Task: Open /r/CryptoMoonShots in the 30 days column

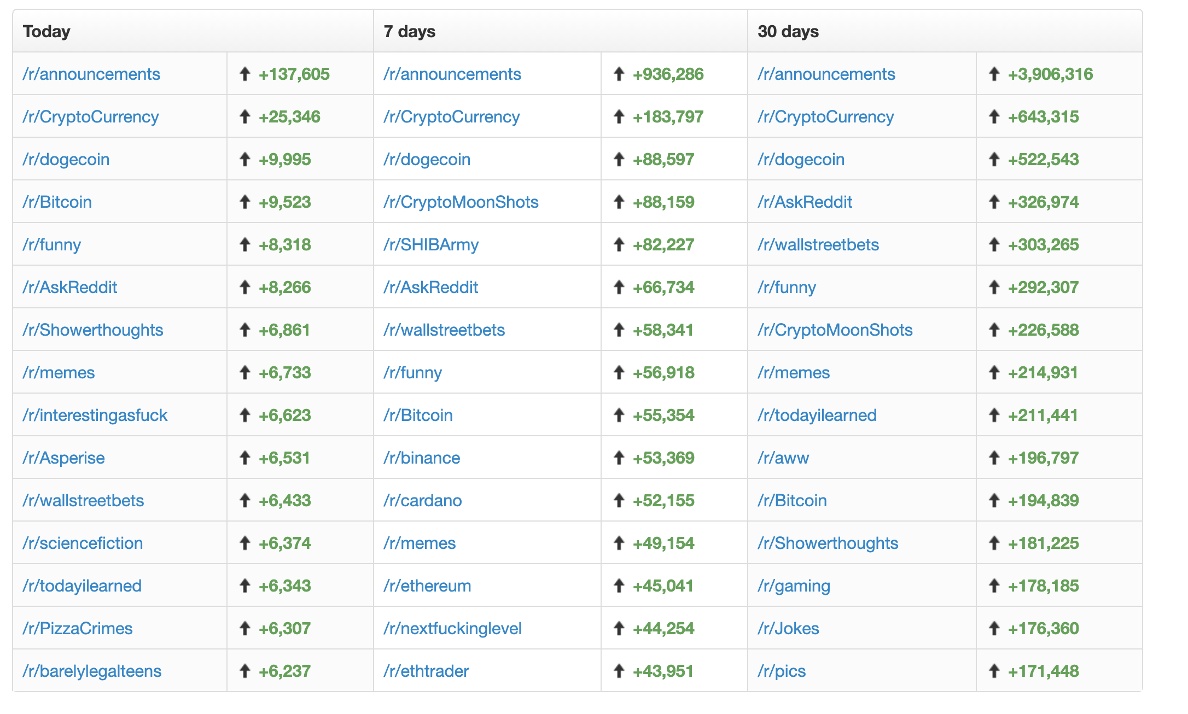Action: pos(835,330)
